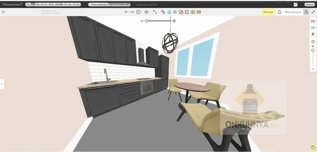Click the vertical zoom slider handle
The width and height of the screenshot is (317, 153).
[x=313, y=50]
